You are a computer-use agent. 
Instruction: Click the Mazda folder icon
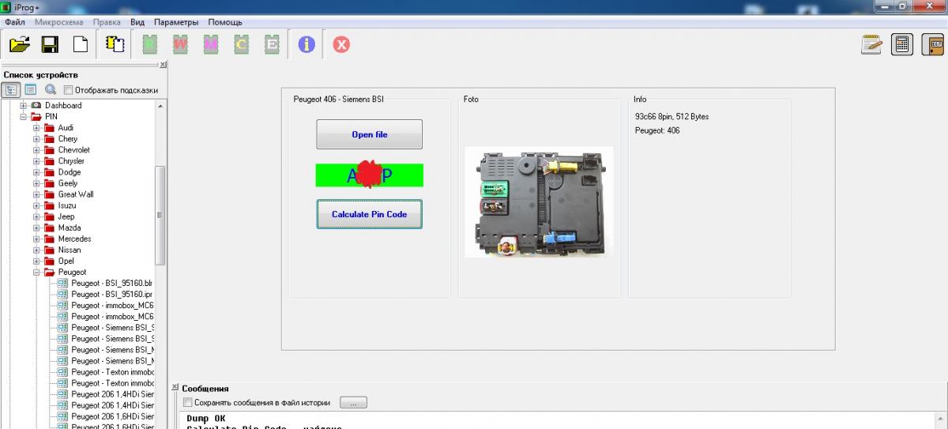49,228
